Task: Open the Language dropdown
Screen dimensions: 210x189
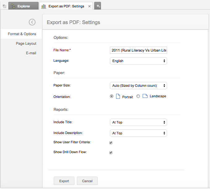Action: pos(138,61)
